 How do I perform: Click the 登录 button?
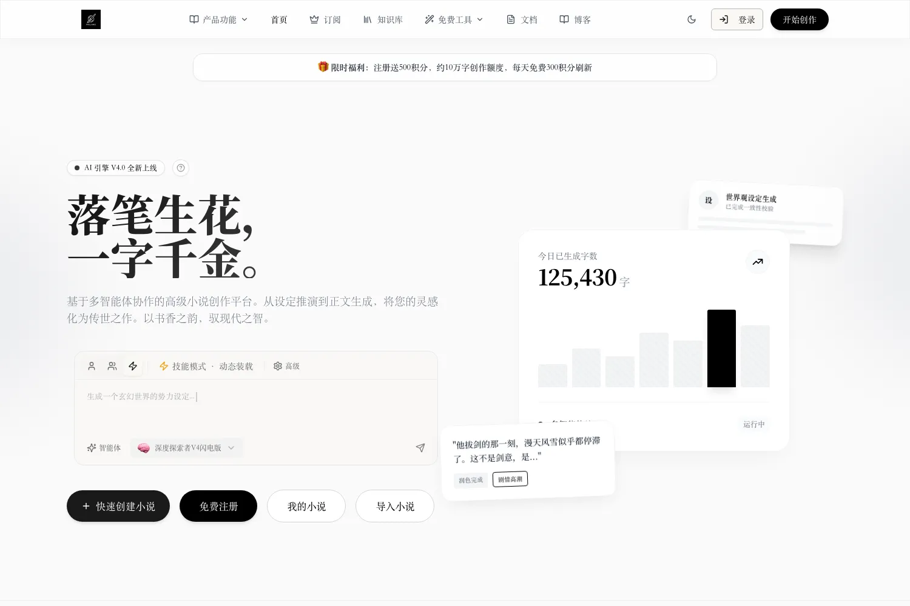(737, 19)
